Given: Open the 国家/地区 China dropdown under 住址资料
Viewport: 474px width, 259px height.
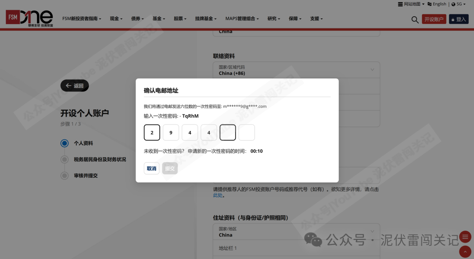Looking at the screenshot, I should pyautogui.click(x=297, y=232).
